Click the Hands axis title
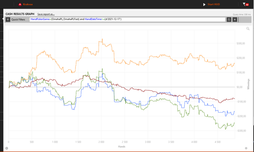Viewport: 254px width, 152px height. pyautogui.click(x=122, y=147)
